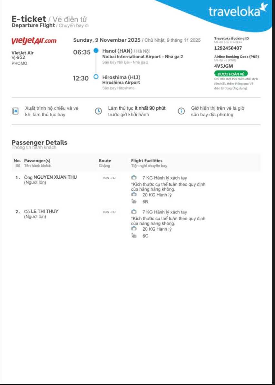The image size is (275, 385).
Task: Select the booking ID 1292450407
Action: pyautogui.click(x=228, y=48)
